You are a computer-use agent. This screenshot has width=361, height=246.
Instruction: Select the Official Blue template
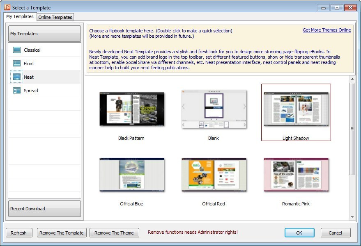point(131,174)
